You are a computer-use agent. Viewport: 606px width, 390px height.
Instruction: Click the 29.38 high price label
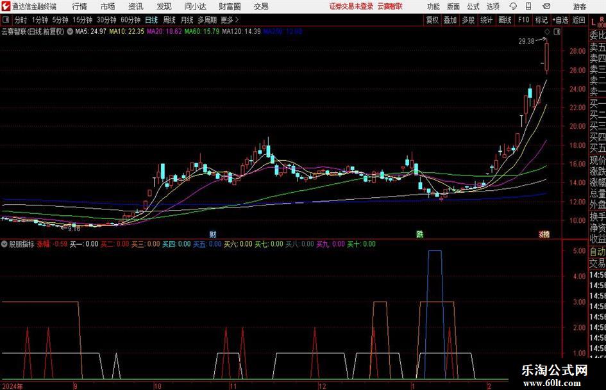point(526,41)
